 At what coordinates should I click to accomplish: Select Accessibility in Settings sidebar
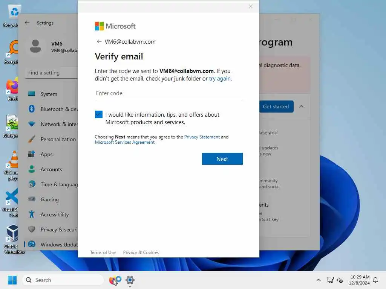[52, 214]
